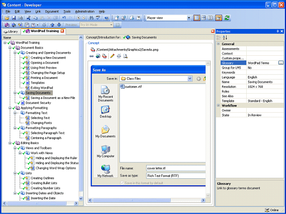Image resolution: width=286 pixels, height=214 pixels.
Task: Toggle Alphabetical A-Z sort in Properties
Action: 225,37
